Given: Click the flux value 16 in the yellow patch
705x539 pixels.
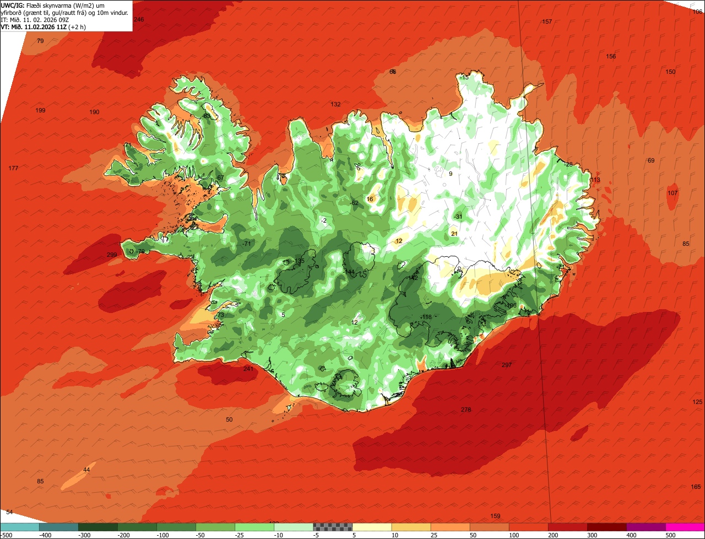Looking at the screenshot, I should tap(370, 199).
